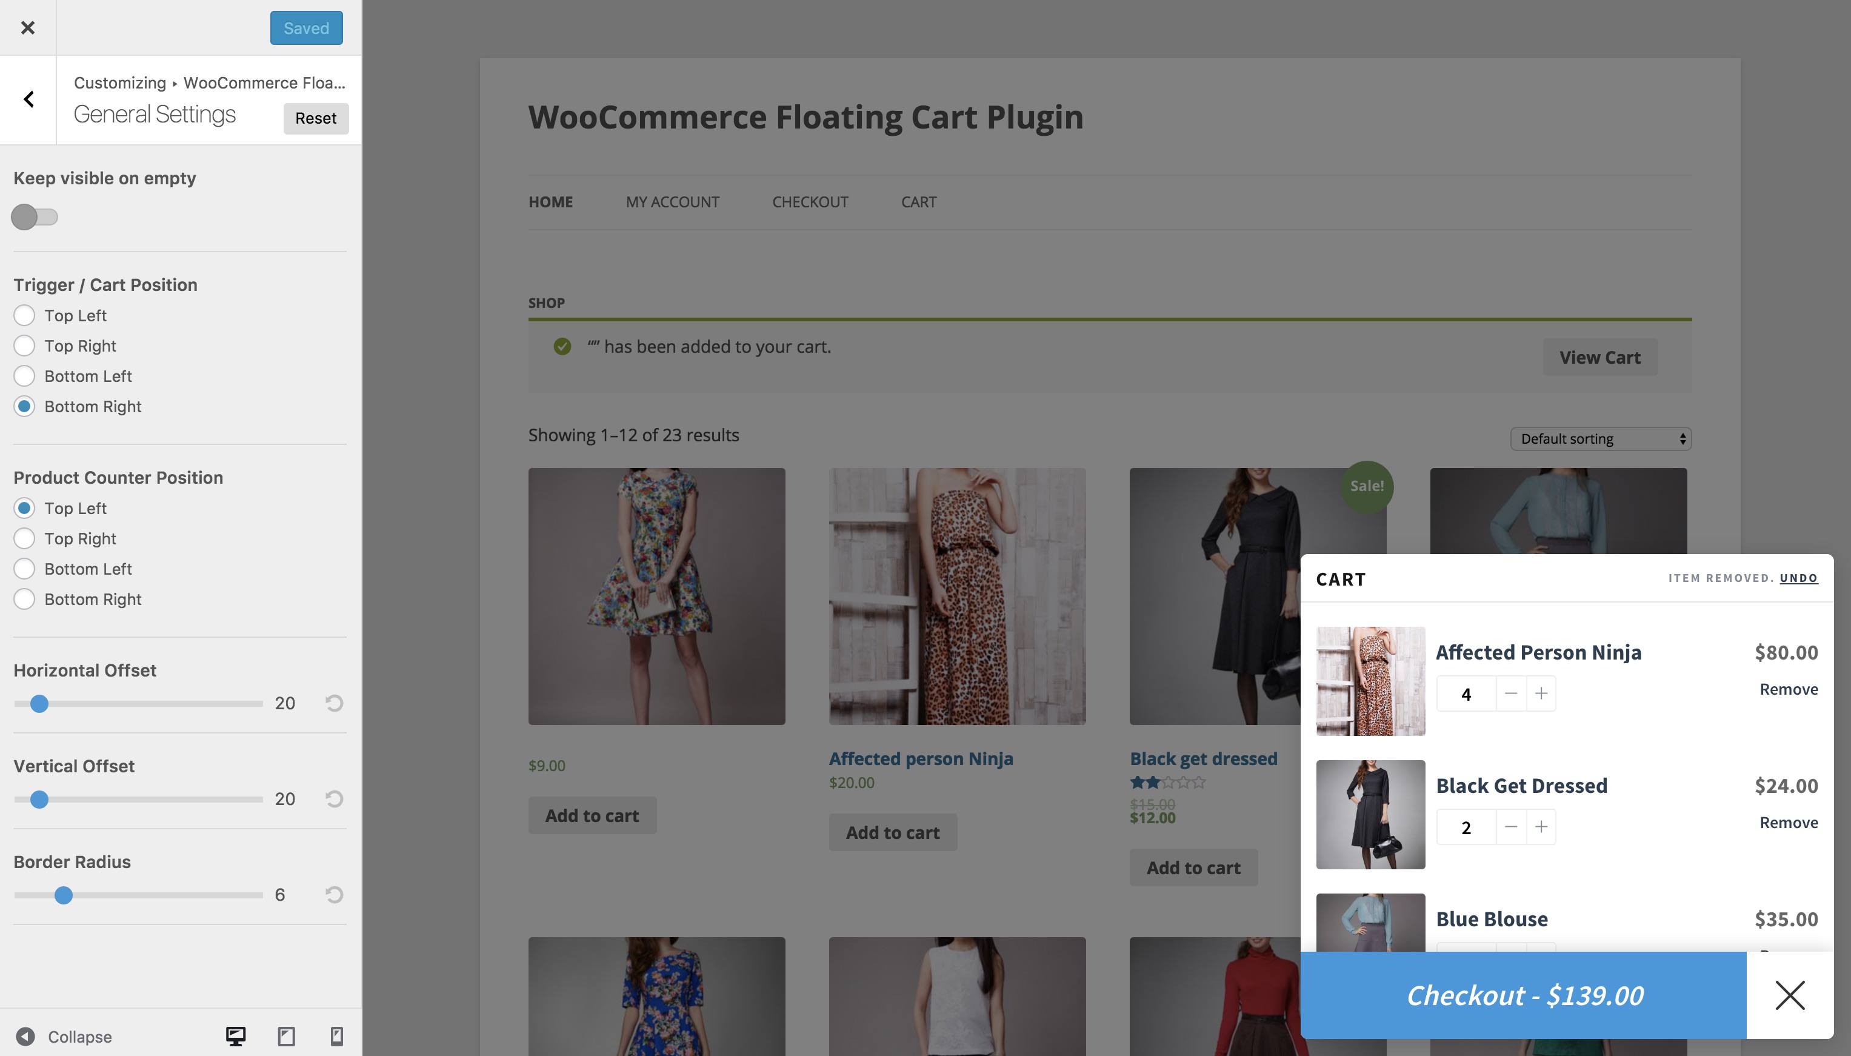Collapse the customizer sidebar
The width and height of the screenshot is (1851, 1056).
(x=62, y=1035)
